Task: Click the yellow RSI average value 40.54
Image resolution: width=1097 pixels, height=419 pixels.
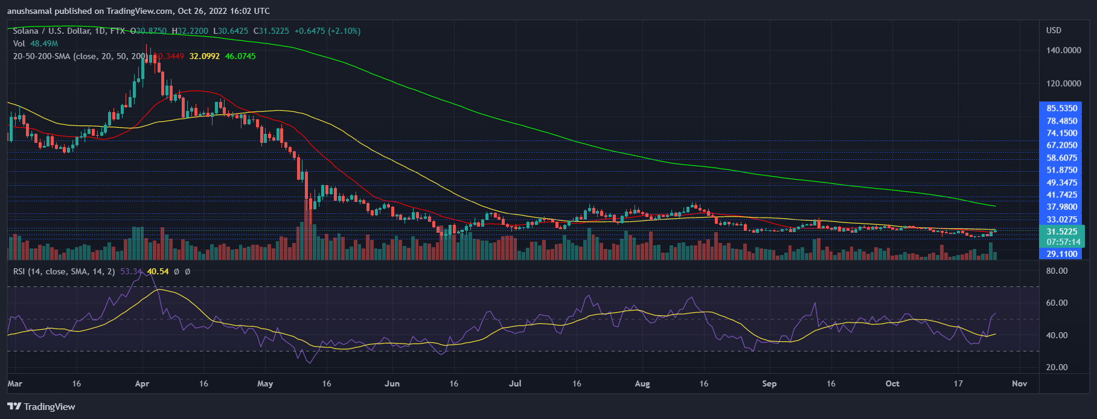Action: click(x=158, y=272)
